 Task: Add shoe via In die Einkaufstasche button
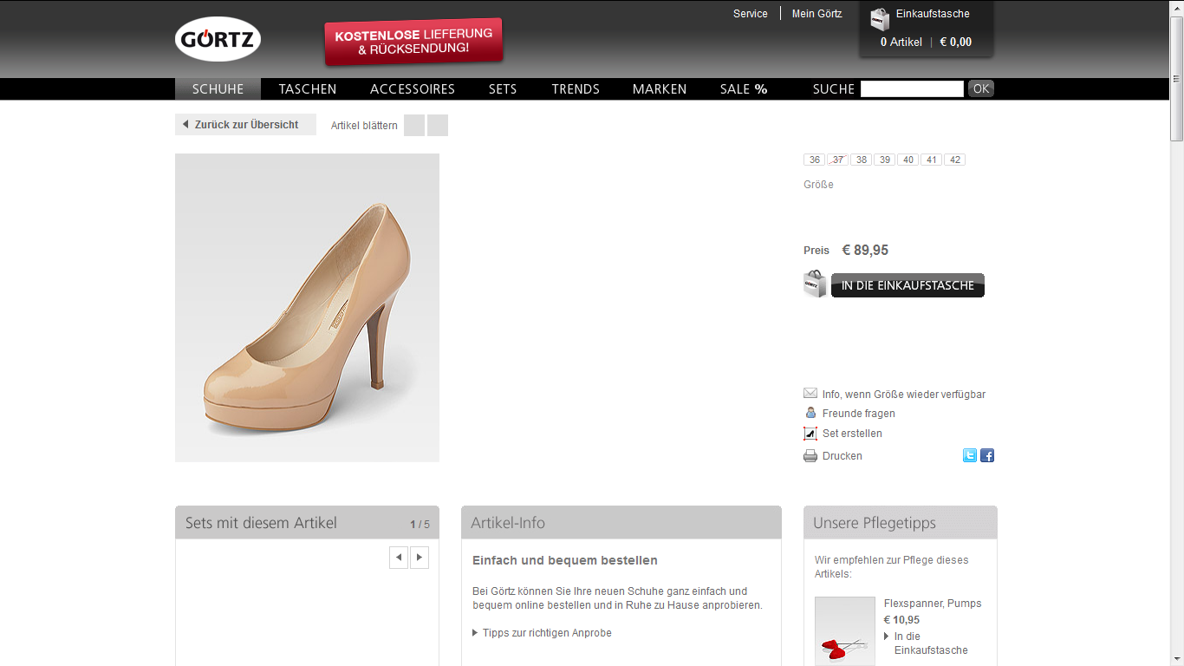pyautogui.click(x=907, y=285)
